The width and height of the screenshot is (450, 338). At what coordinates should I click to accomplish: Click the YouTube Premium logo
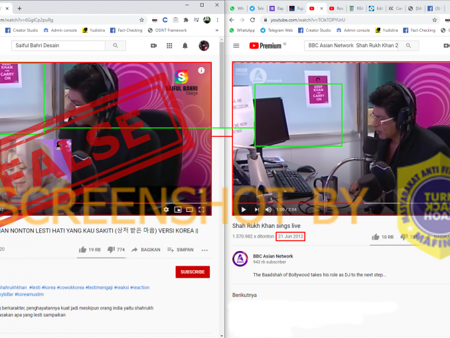pos(265,46)
